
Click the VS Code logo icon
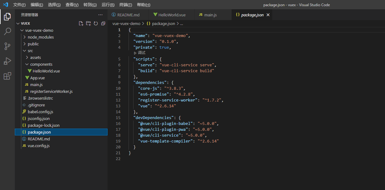[6, 5]
